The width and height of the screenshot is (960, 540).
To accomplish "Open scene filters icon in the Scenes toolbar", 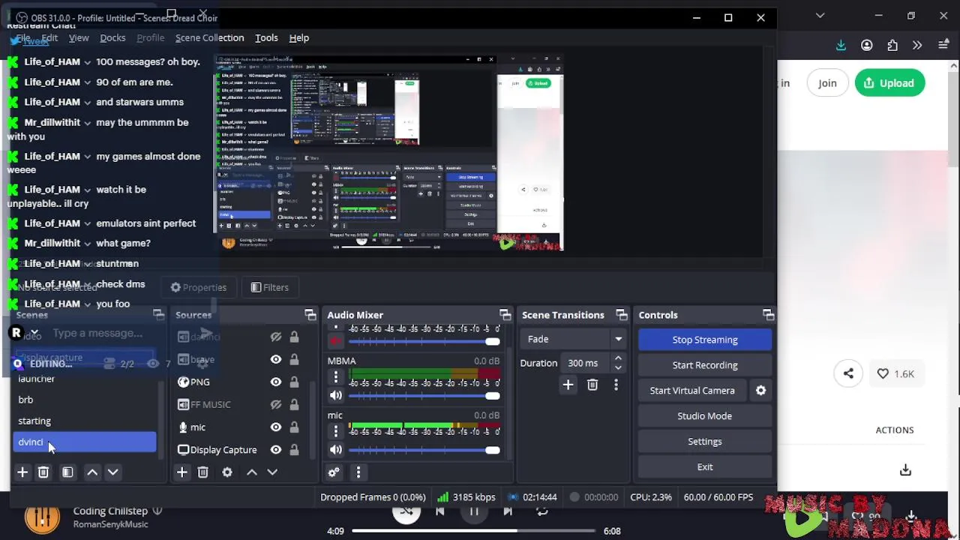I will (x=67, y=472).
